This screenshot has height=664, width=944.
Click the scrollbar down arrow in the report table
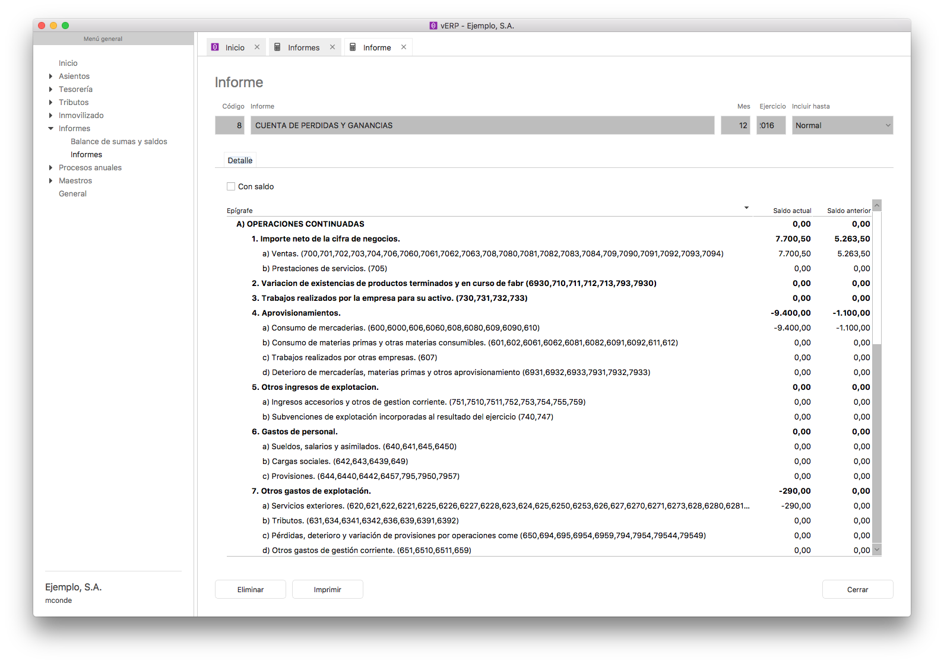click(877, 550)
